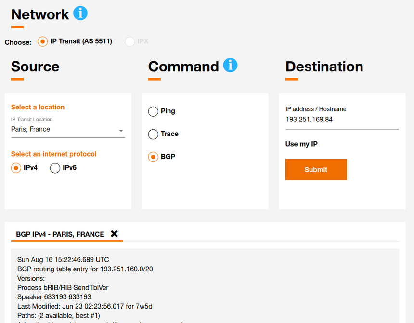Click the arrow beside Paris, France
Screen dimensions: 414x323
pyautogui.click(x=121, y=131)
